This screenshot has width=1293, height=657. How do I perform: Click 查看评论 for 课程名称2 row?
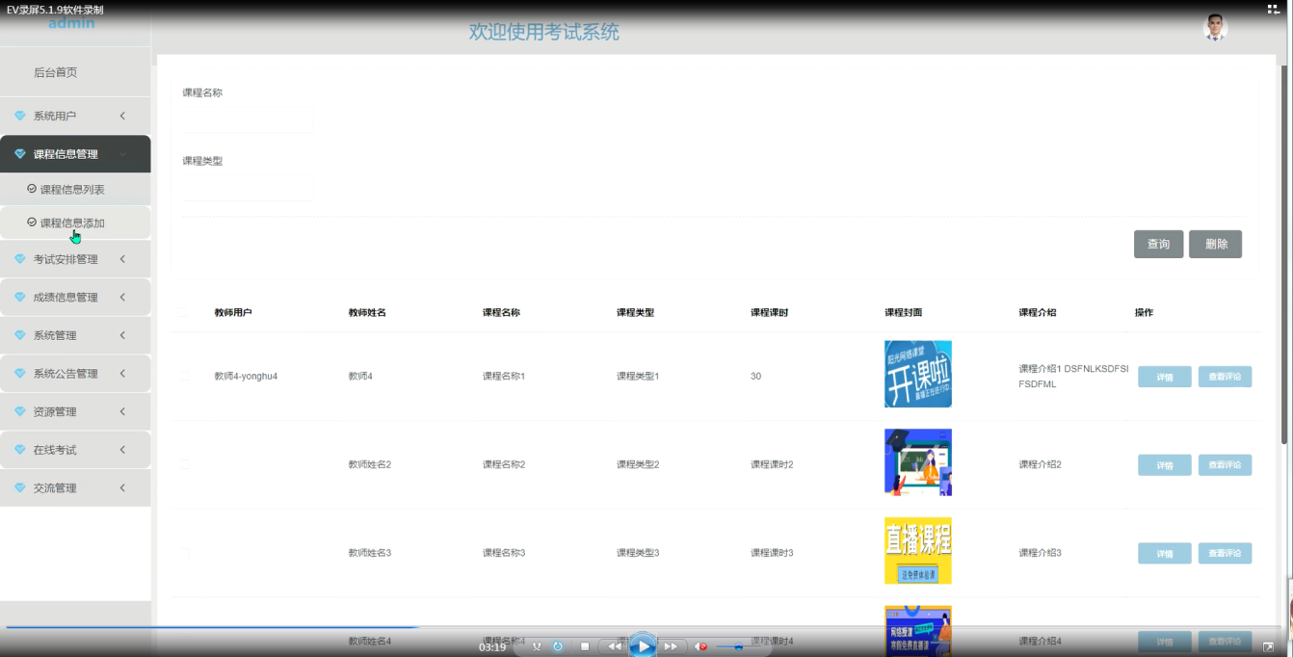click(x=1225, y=465)
